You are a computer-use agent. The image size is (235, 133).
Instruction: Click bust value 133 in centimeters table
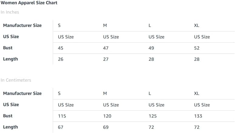(x=198, y=116)
